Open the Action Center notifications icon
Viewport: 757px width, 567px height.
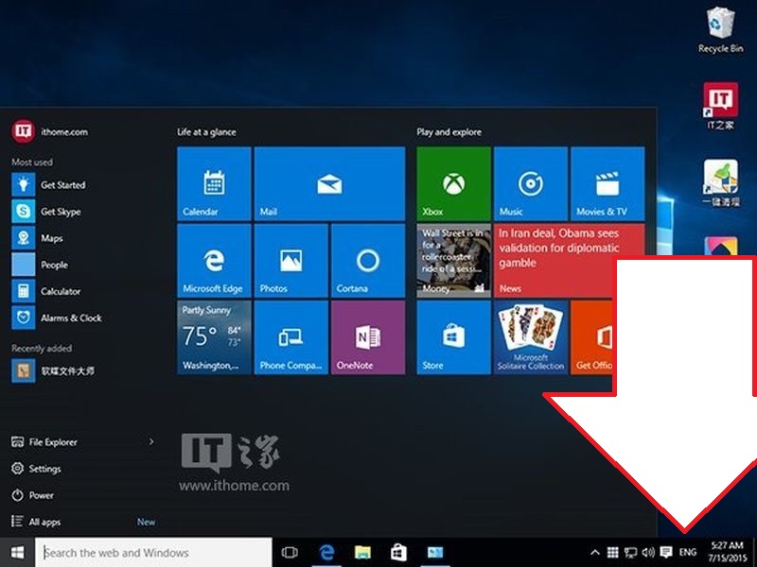666,553
